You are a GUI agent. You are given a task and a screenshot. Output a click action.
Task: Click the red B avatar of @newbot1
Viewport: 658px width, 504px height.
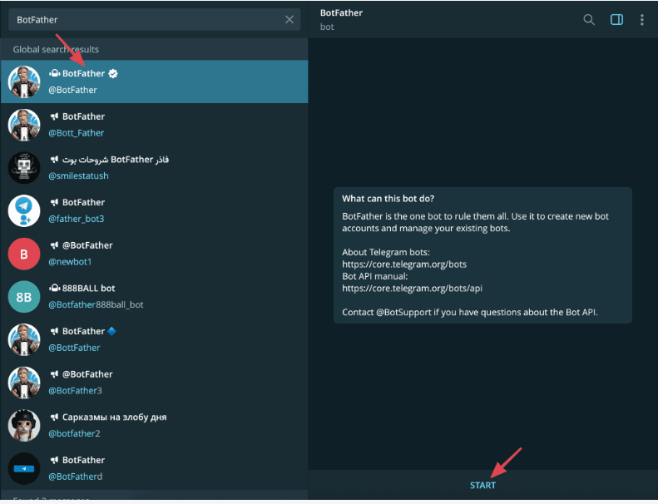click(24, 254)
